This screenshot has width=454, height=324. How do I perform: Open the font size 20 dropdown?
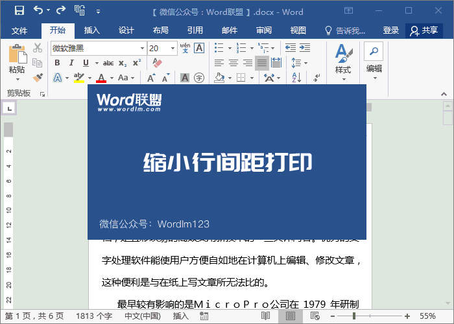coord(173,49)
